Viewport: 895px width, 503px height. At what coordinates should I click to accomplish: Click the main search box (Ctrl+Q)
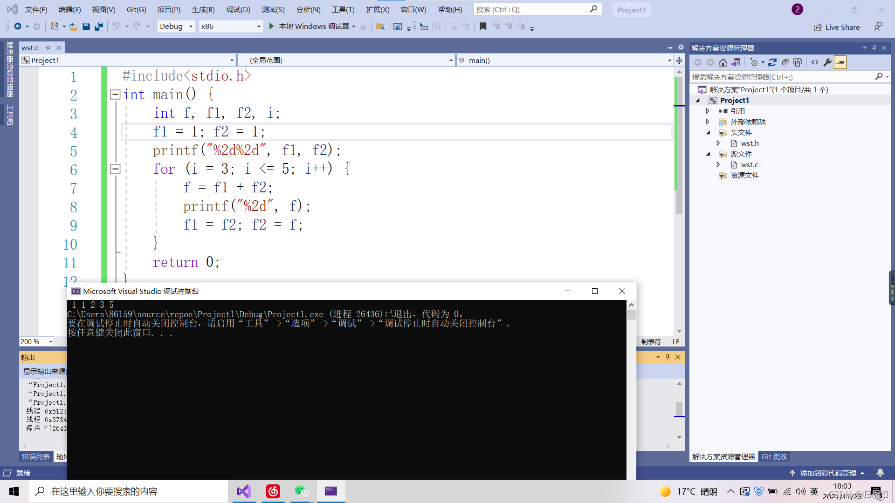point(537,9)
